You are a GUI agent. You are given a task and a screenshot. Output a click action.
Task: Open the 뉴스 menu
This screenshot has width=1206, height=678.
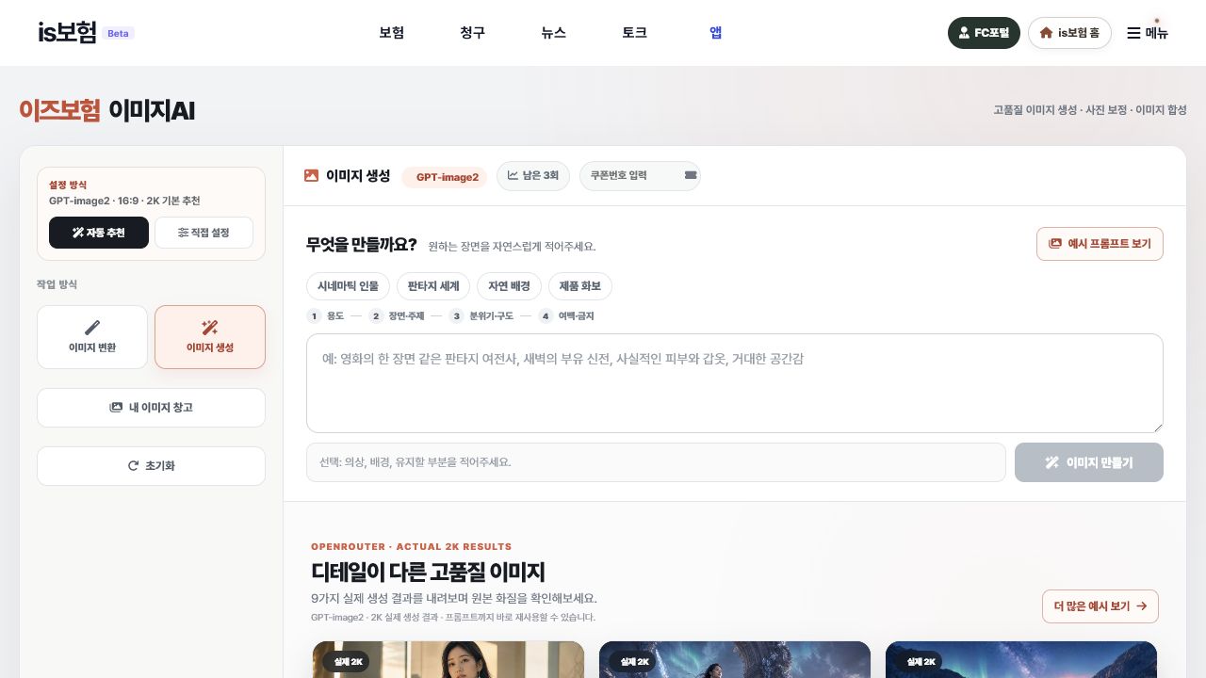(554, 32)
